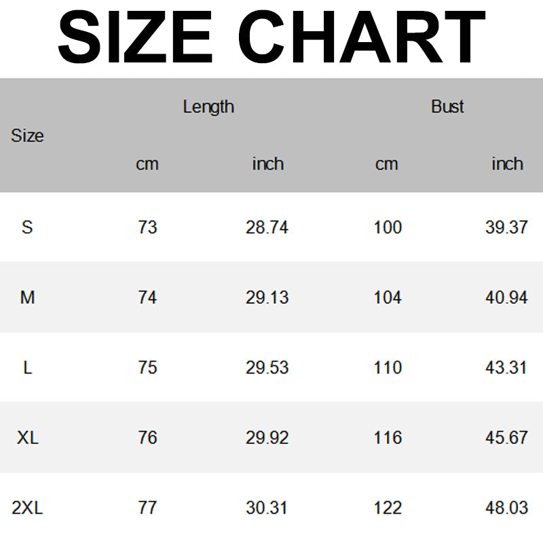The width and height of the screenshot is (543, 543).
Task: Click the 40.94 inch bust value
Action: coord(506,297)
